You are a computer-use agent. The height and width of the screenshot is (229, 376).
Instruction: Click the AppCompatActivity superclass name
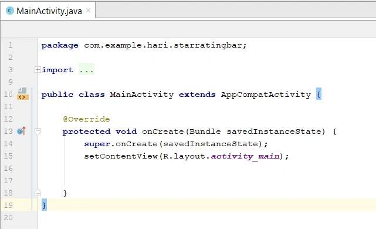click(266, 95)
